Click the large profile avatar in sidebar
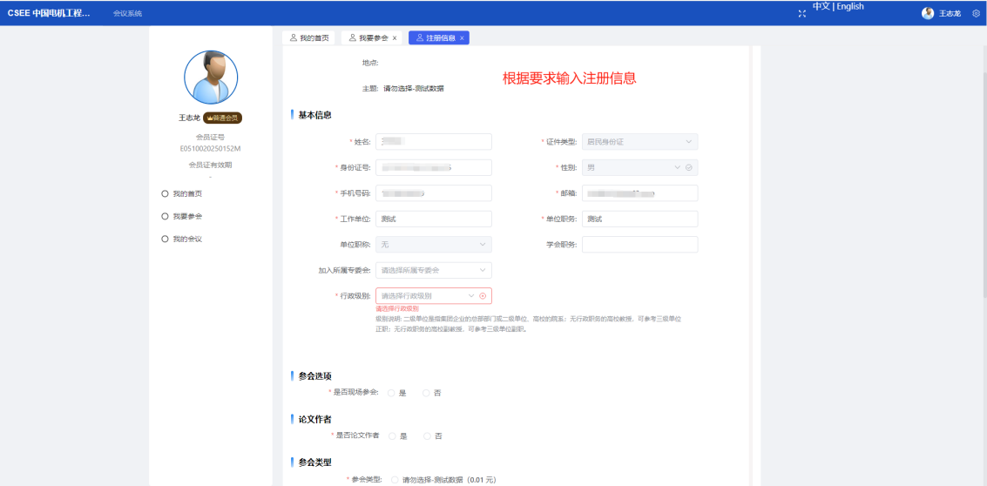Viewport: 987px width, 486px height. 211,78
